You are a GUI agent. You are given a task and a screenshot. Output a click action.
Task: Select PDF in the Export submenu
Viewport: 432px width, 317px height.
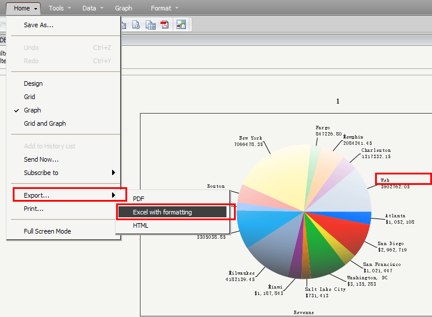139,199
